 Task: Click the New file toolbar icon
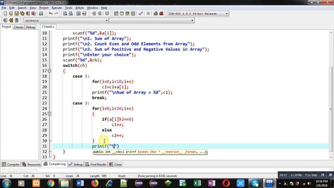(x=5, y=14)
